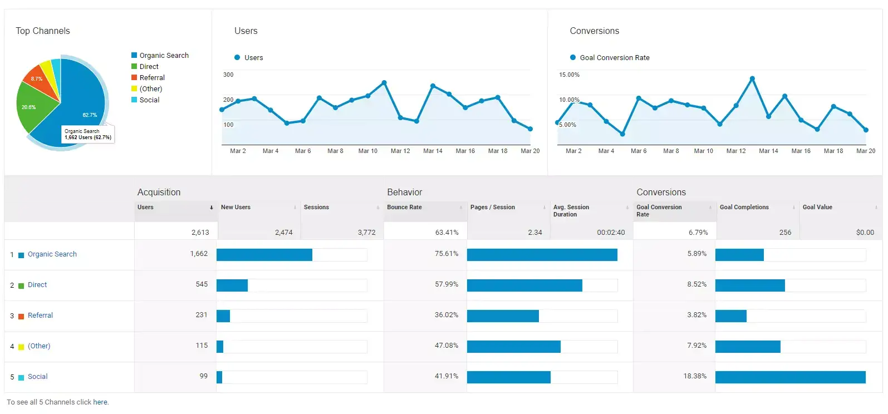Click Conversions chart peak point near Mar 13
Image resolution: width=888 pixels, height=414 pixels.
(752, 78)
